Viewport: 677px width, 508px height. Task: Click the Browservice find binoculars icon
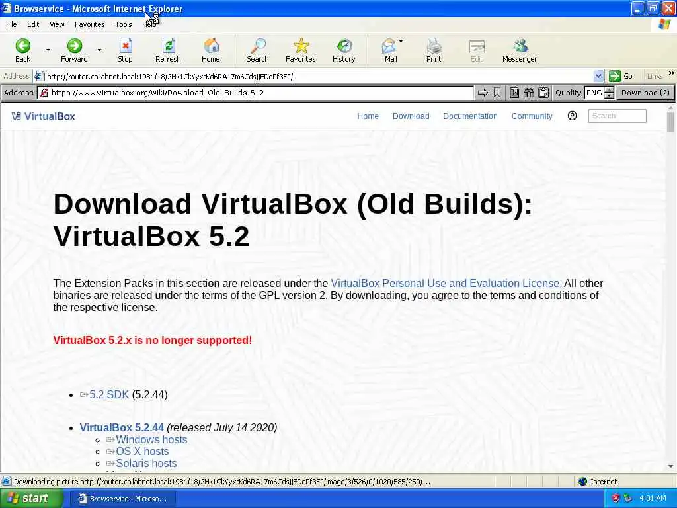click(x=529, y=93)
